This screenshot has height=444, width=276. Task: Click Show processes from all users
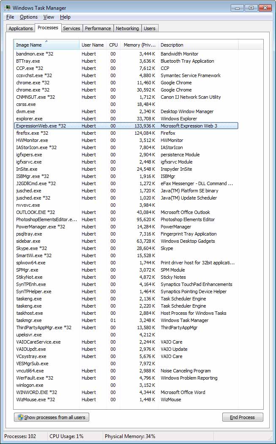pyautogui.click(x=52, y=417)
